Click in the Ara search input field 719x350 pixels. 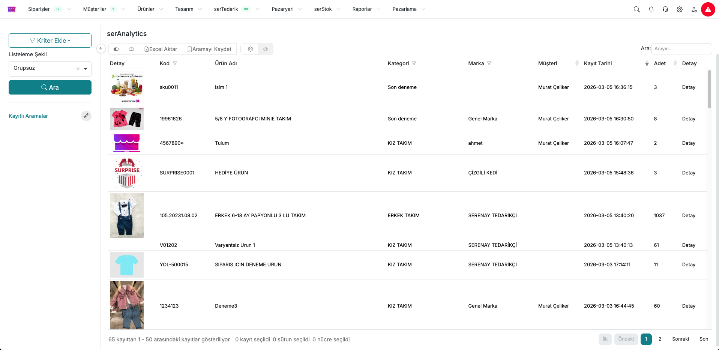coord(681,49)
